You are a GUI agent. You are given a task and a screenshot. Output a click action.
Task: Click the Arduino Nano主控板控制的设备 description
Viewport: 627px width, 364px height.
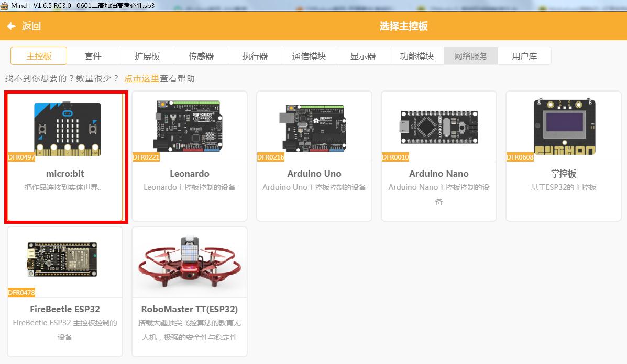click(438, 195)
